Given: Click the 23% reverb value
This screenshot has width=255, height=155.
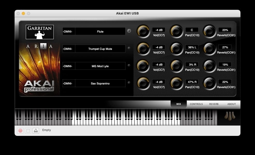Looking at the screenshot, I should (x=225, y=30).
